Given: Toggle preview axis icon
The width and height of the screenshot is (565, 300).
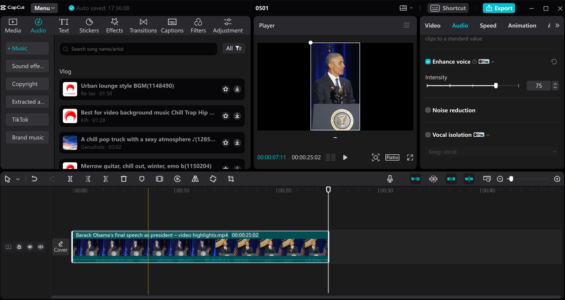Looking at the screenshot, I should 469,179.
